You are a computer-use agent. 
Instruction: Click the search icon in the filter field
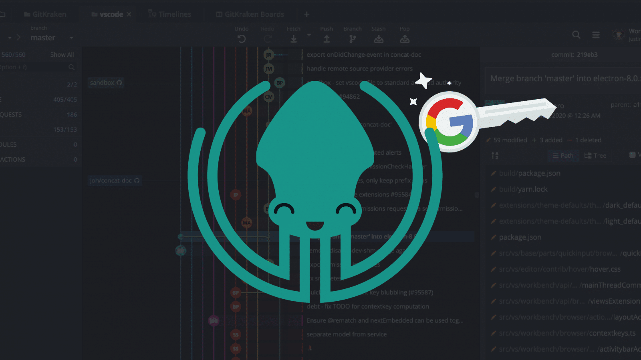(71, 67)
